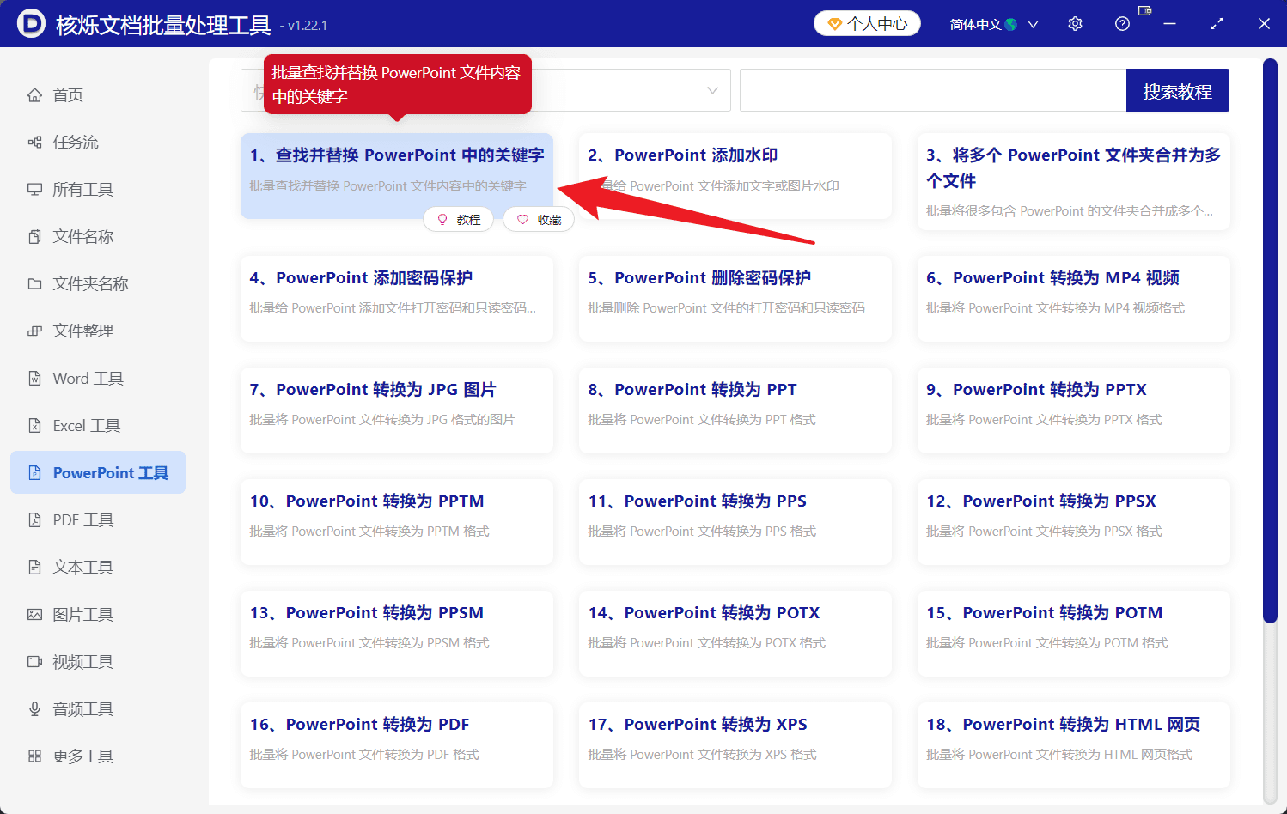Click the globe icon next to 简体中文
This screenshot has width=1287, height=814.
[1011, 24]
